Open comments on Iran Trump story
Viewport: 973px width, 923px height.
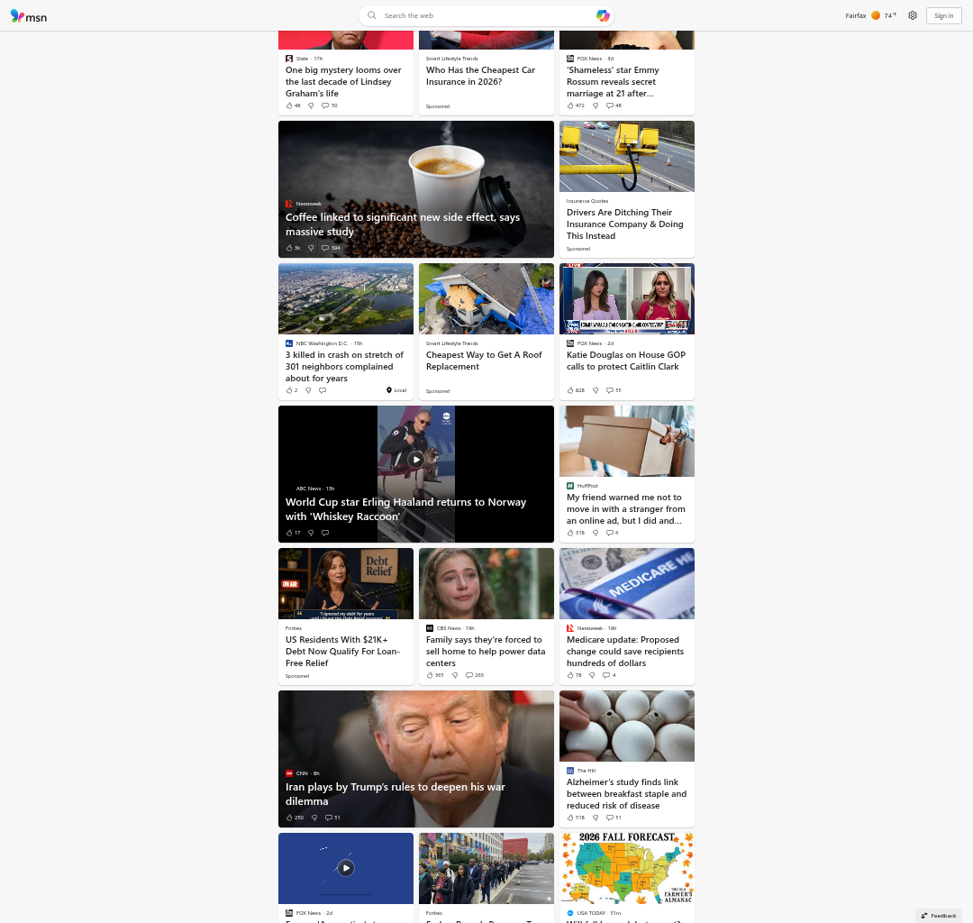(332, 818)
